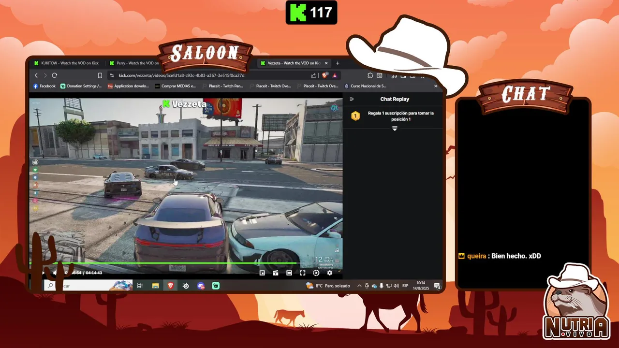Image resolution: width=619 pixels, height=348 pixels.
Task: Close the Vezzeta tab
Action: 326,63
